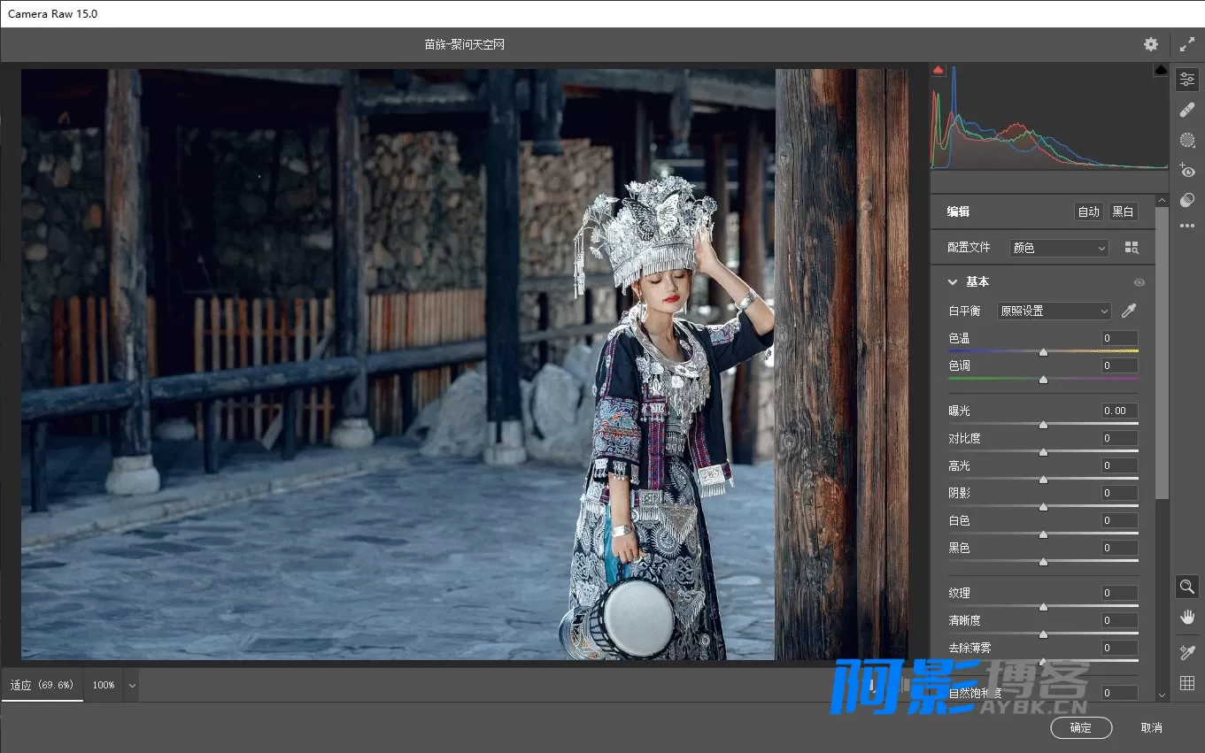Select the Red Eye removal tool

click(1187, 170)
